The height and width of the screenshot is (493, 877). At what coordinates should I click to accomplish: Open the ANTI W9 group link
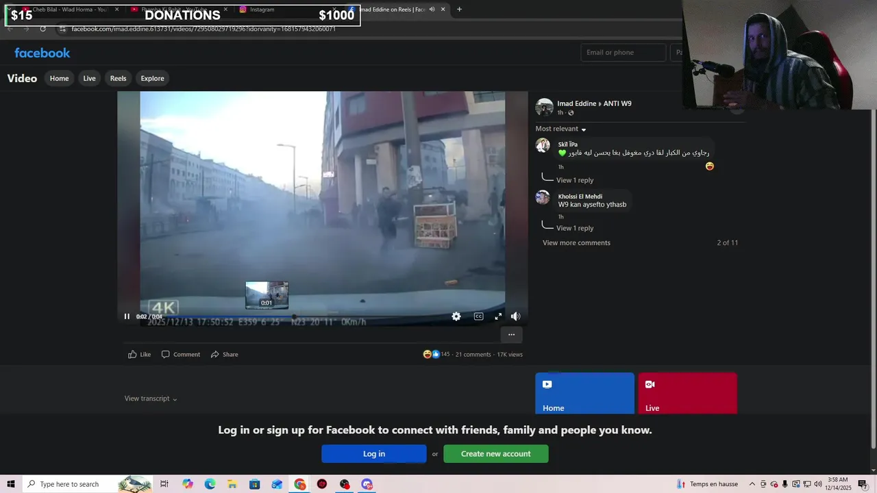click(x=617, y=103)
